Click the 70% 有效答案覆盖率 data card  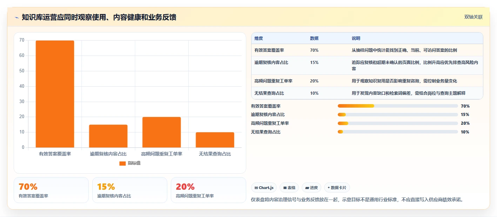tap(51, 190)
